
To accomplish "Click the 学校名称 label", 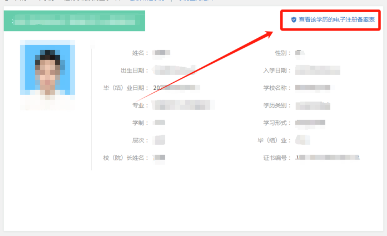I will [275, 88].
